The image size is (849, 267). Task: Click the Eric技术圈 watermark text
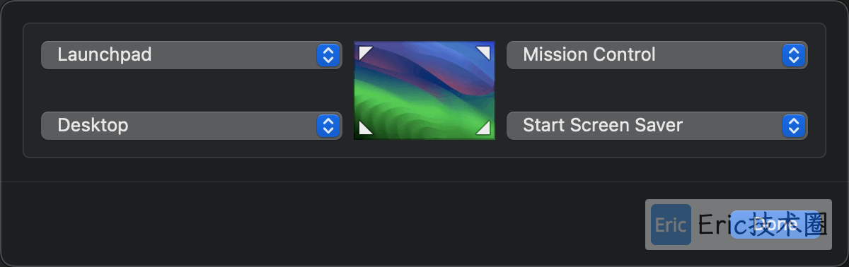point(762,225)
